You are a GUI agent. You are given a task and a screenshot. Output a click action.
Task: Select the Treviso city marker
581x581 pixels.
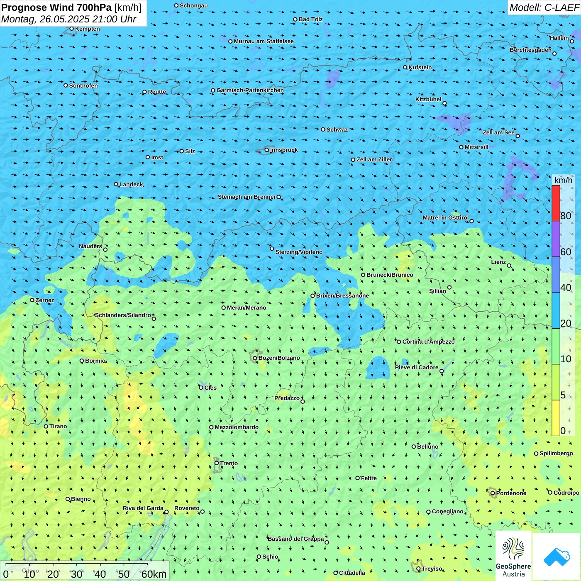pyautogui.click(x=418, y=569)
